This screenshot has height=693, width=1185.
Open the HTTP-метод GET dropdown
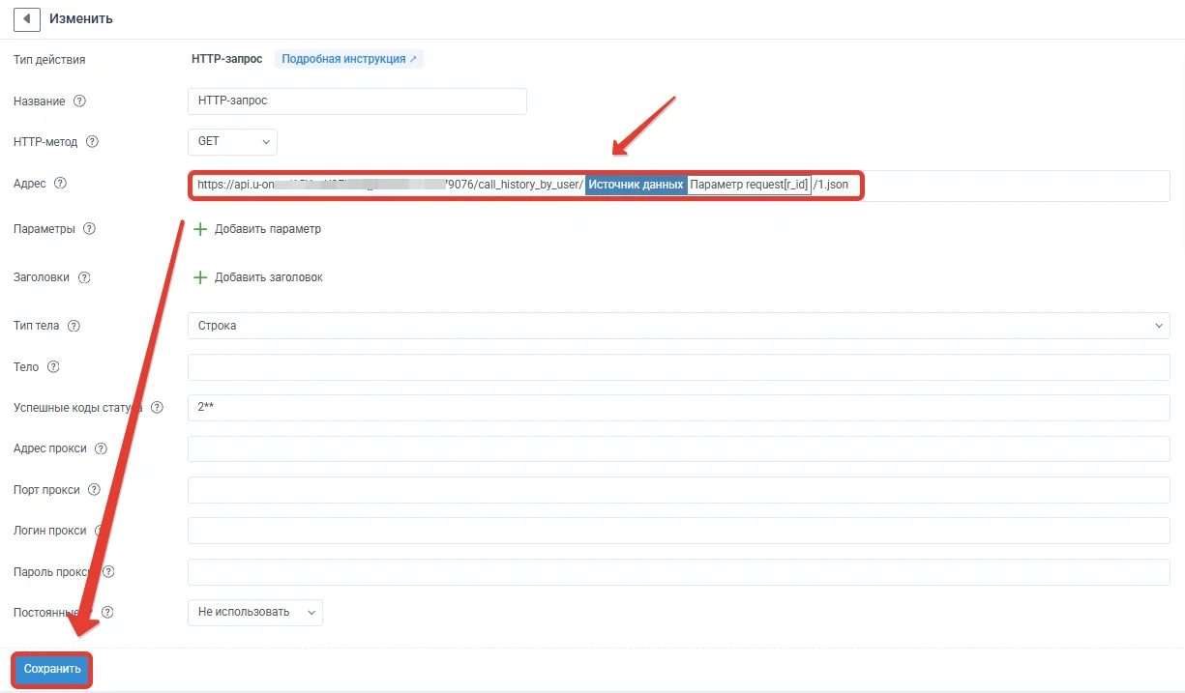pyautogui.click(x=232, y=142)
